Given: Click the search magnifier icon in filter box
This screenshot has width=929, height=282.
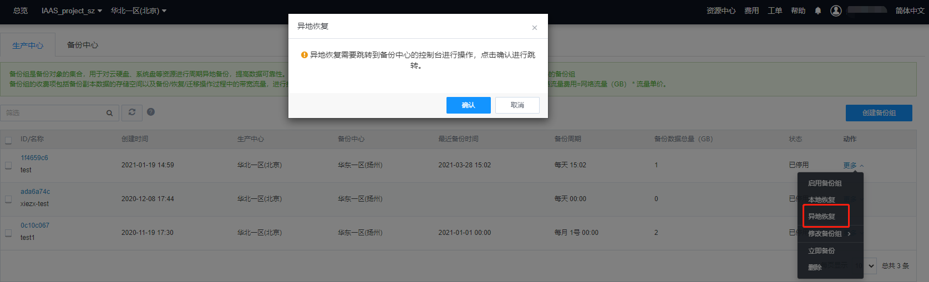Looking at the screenshot, I should tap(110, 113).
